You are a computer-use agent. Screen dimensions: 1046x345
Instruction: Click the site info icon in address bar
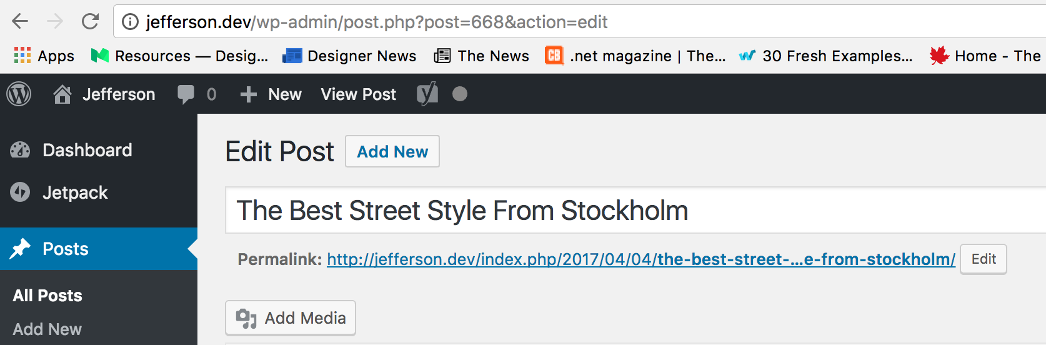(x=130, y=22)
